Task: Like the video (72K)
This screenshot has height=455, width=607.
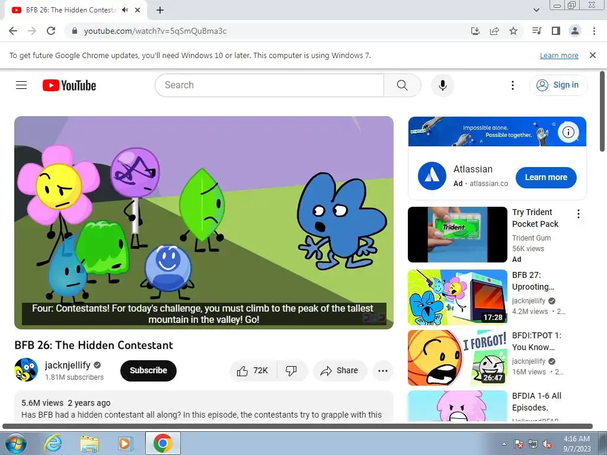Action: (x=253, y=371)
